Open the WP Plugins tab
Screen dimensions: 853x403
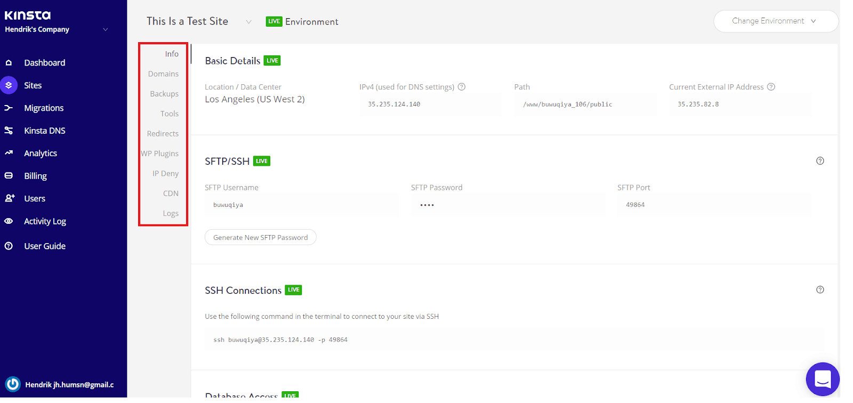coord(160,154)
